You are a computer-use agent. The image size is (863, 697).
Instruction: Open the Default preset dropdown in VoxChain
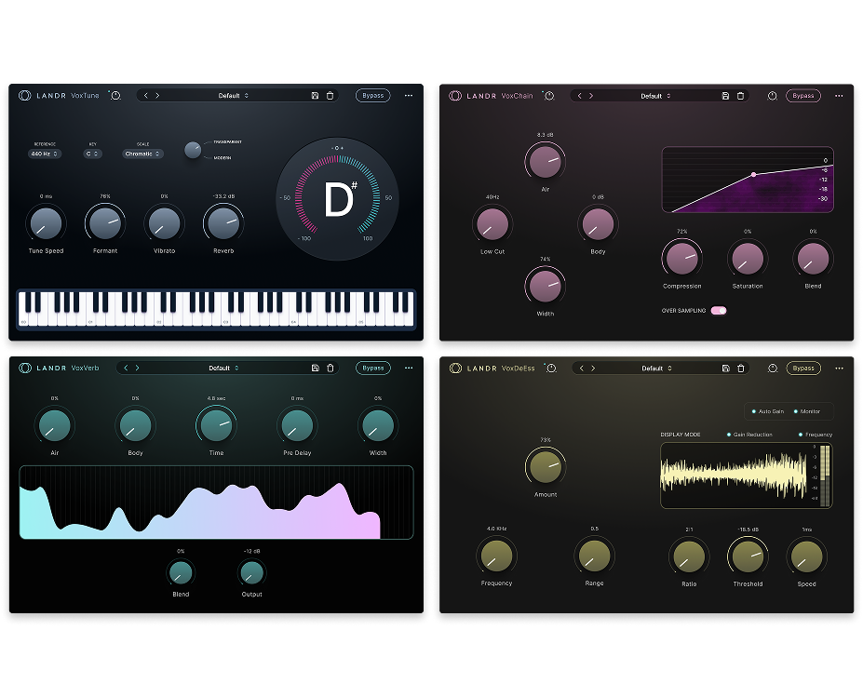655,96
